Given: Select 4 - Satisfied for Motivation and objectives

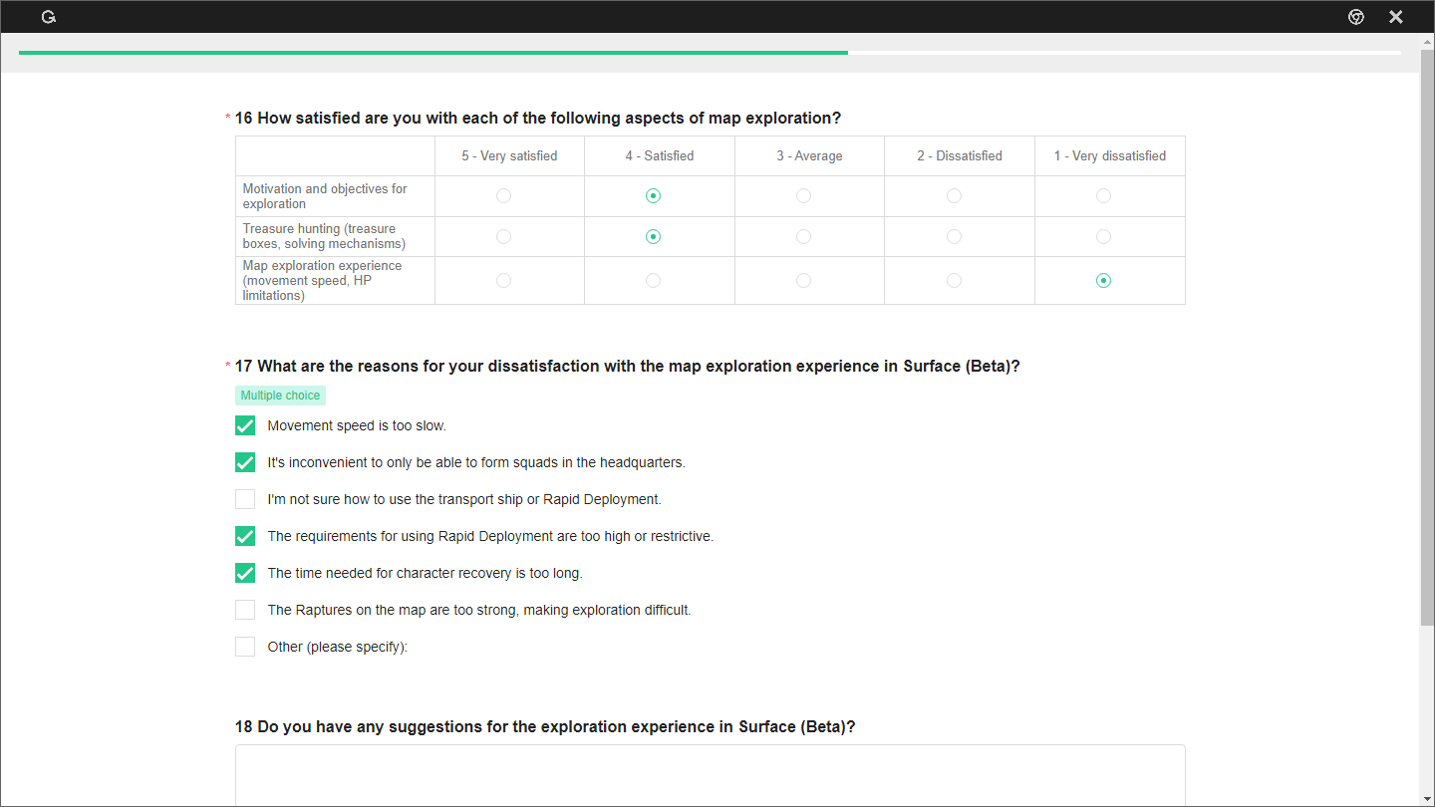Looking at the screenshot, I should 653,196.
